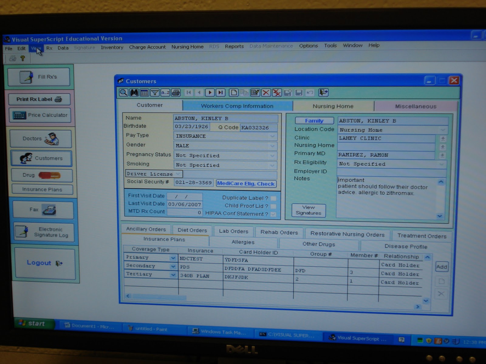486x364 pixels.
Task: Open the Price Calculator
Action: (x=40, y=115)
